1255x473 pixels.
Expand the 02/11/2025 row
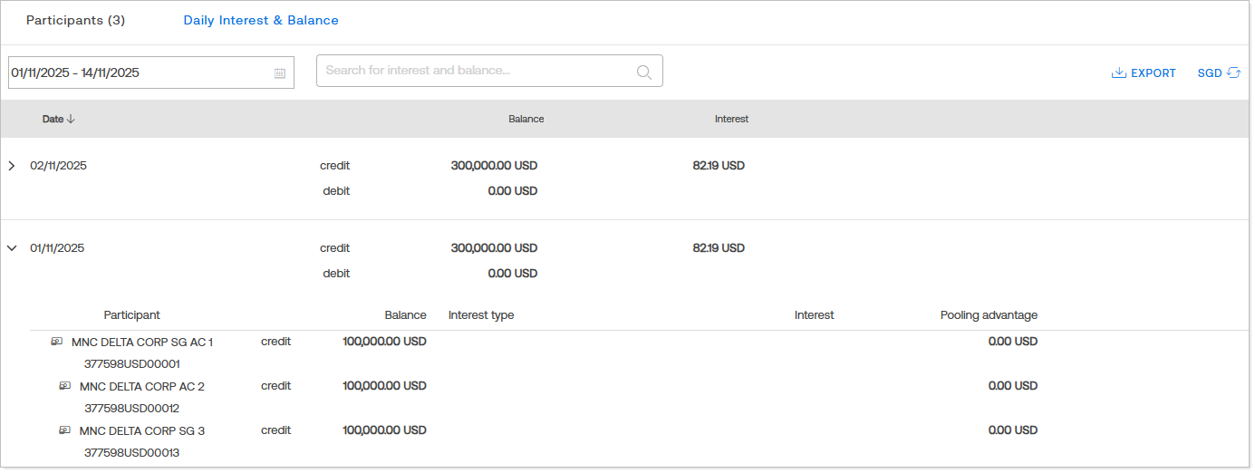12,166
